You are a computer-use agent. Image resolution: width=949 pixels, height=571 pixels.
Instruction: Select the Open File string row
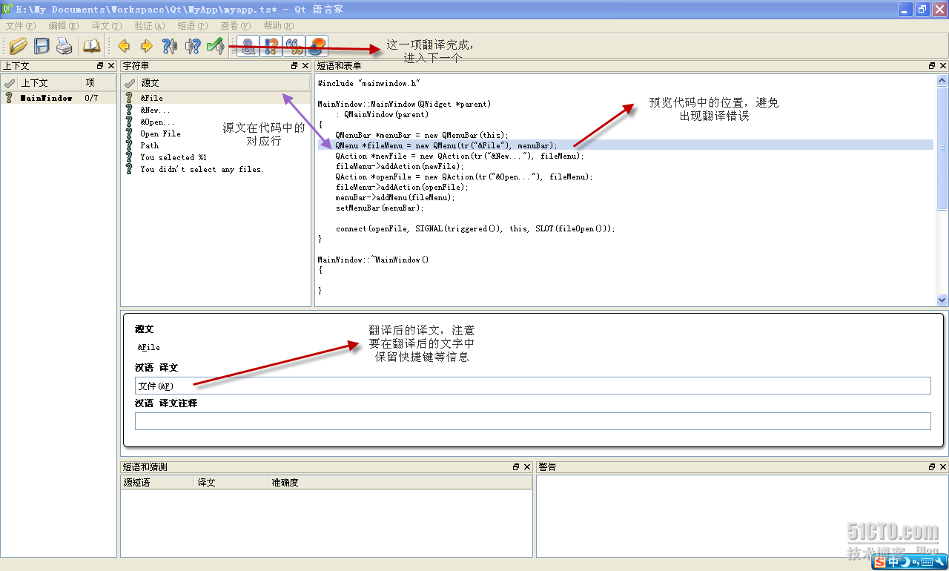(216, 133)
